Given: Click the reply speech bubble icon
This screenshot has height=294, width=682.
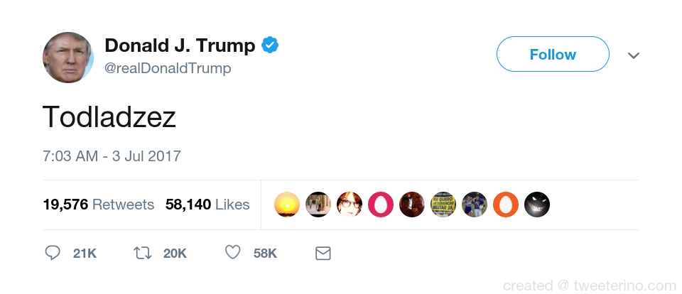Looking at the screenshot, I should point(53,253).
